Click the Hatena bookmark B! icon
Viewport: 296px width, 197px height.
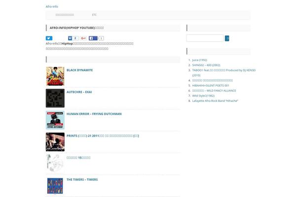pyautogui.click(x=70, y=38)
